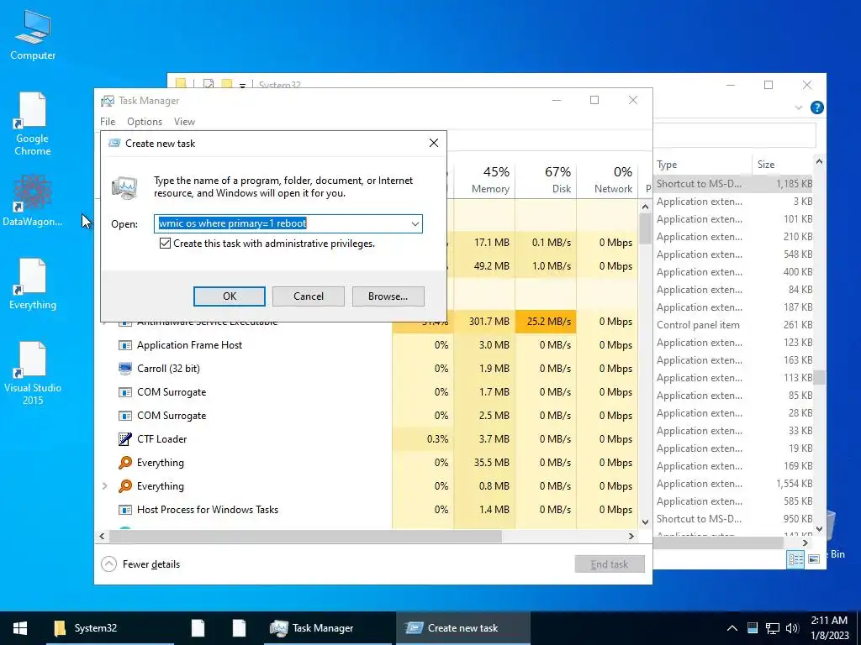Select the Host Process for Windows Tasks icon

pyautogui.click(x=125, y=510)
